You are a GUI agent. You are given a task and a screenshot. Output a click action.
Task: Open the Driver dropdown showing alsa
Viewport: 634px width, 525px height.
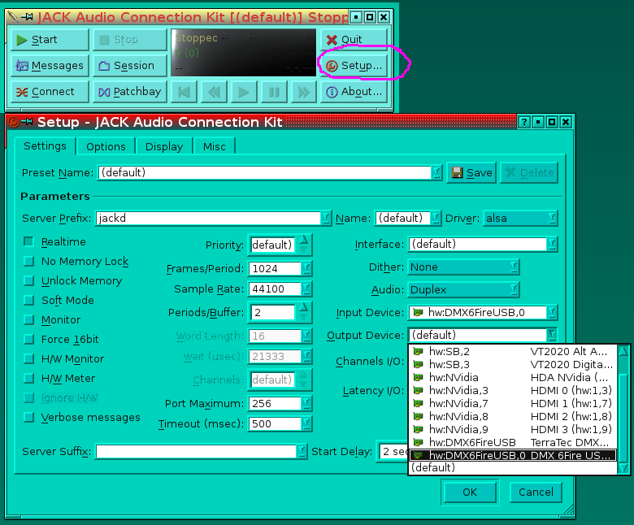(520, 219)
